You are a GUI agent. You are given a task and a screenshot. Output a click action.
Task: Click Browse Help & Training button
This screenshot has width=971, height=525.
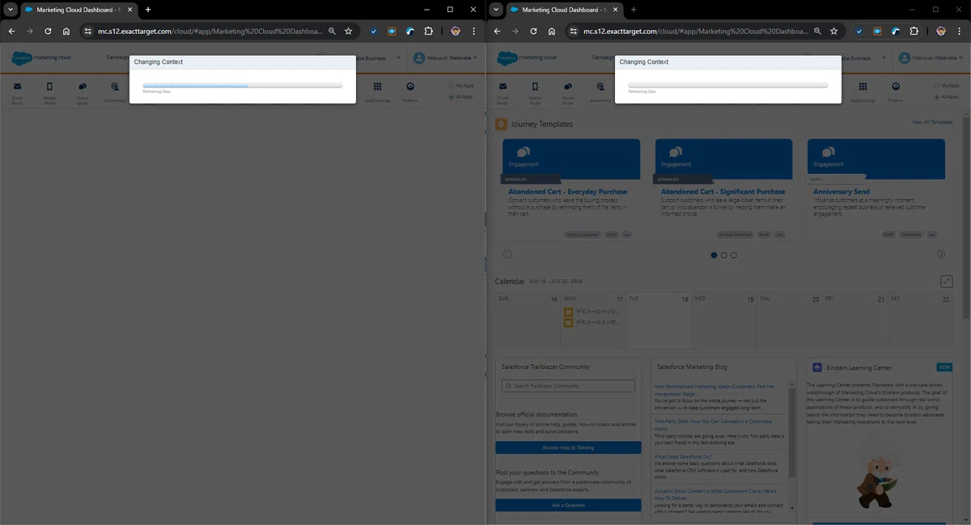click(x=568, y=447)
